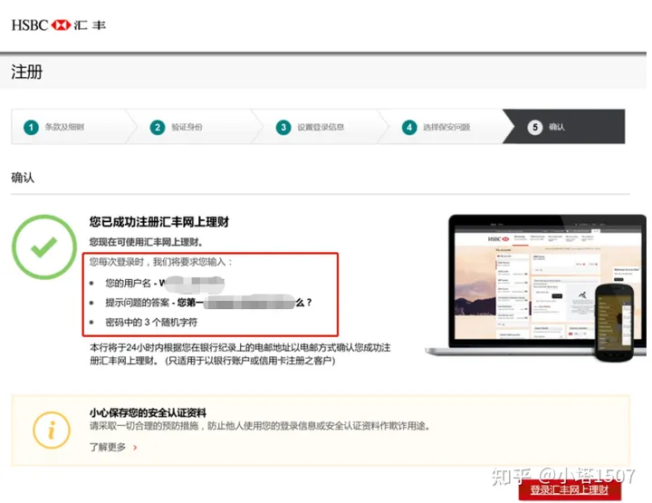Image resolution: width=652 pixels, height=503 pixels.
Task: Click the 提示问题的答案 list line
Action: [200, 303]
